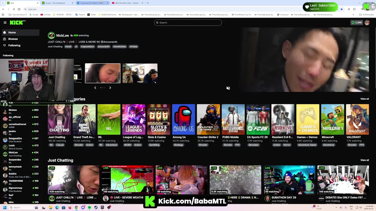This screenshot has height=211, width=376.
Task: Open browser extensions puzzle icon
Action: (x=354, y=9)
